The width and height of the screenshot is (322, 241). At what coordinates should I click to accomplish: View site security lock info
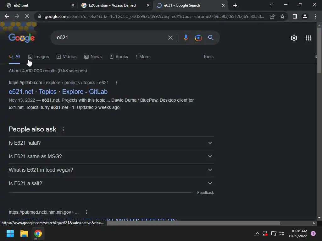pos(40,16)
